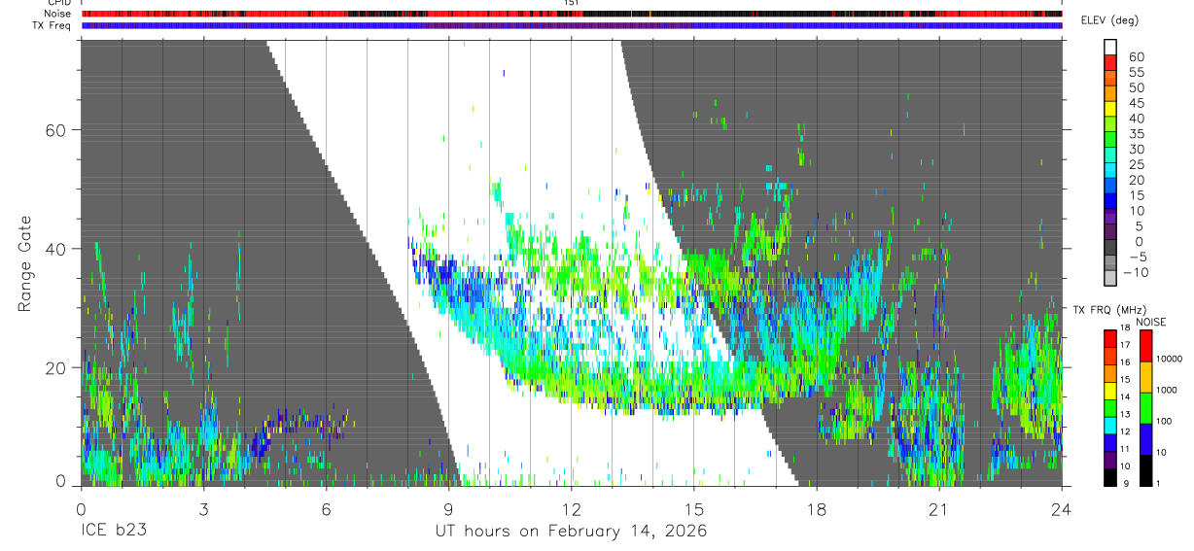
Task: Click the '14' label on TX FRQ colorbar
Action: click(1125, 396)
